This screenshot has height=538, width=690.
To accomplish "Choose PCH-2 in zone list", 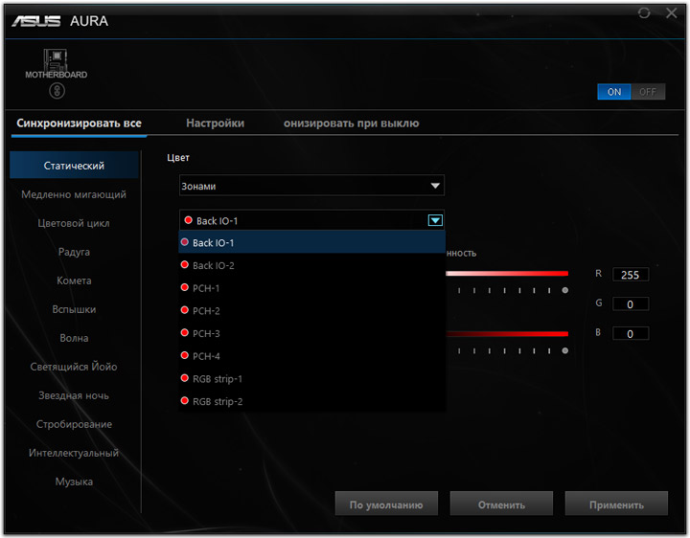I will coord(311,310).
